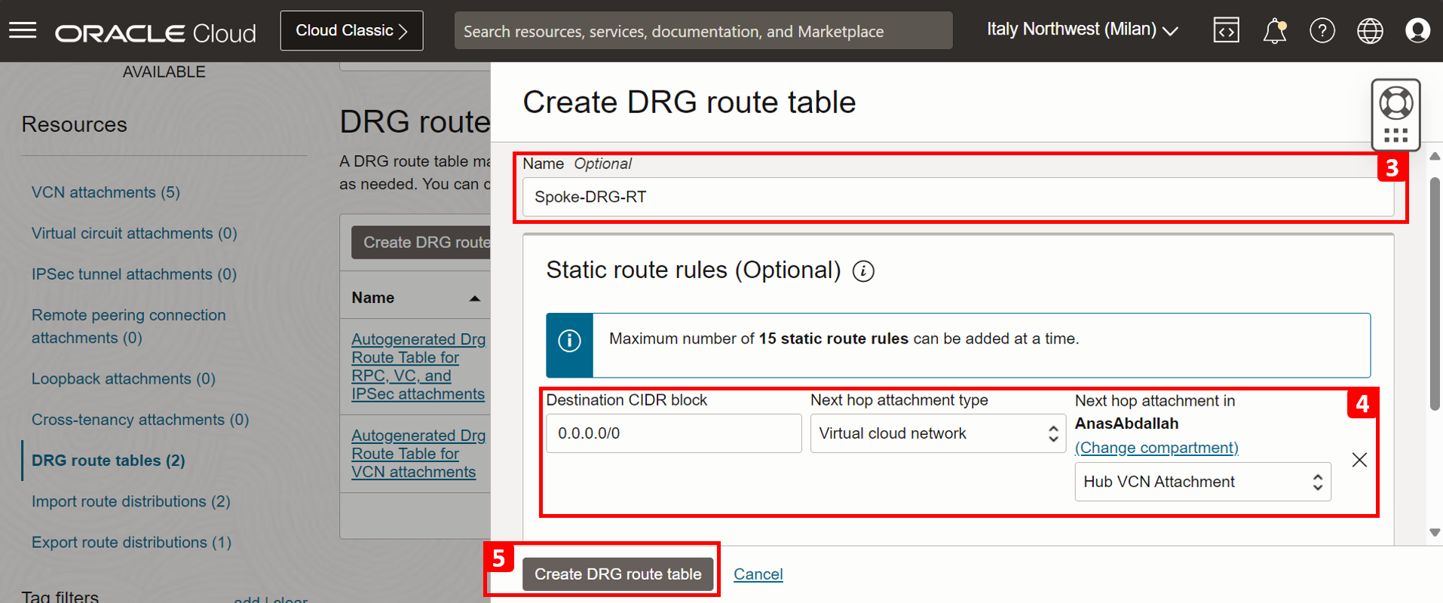Open Autogenerated Drg Route Table for RPC, VC, and IPSec attachments
Image resolution: width=1443 pixels, height=603 pixels.
[x=418, y=366]
